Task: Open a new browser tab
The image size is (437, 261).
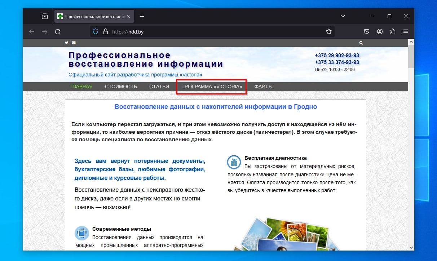Action: click(x=142, y=16)
